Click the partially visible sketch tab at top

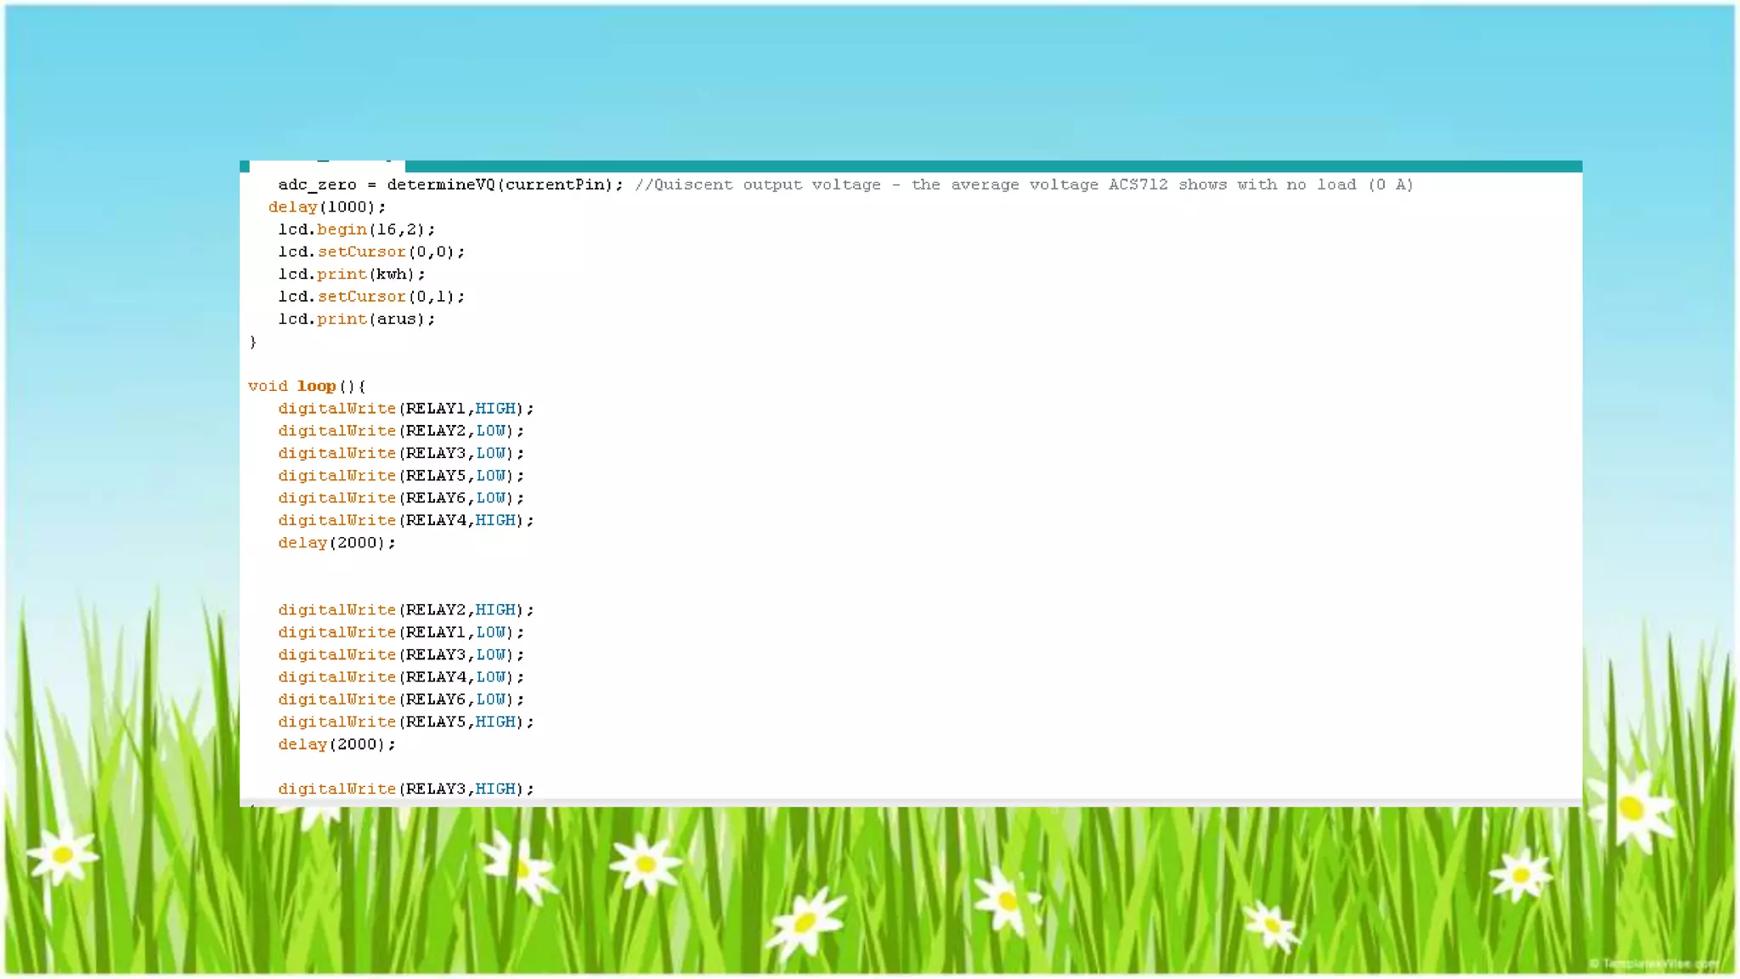pos(327,166)
